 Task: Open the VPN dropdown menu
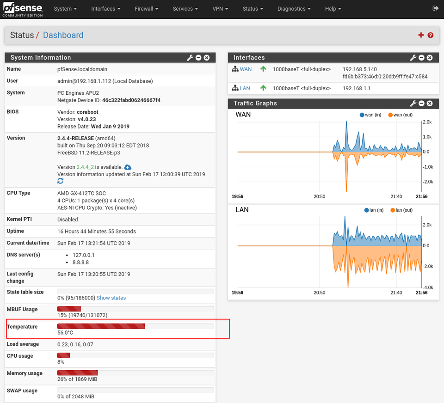[x=220, y=9]
